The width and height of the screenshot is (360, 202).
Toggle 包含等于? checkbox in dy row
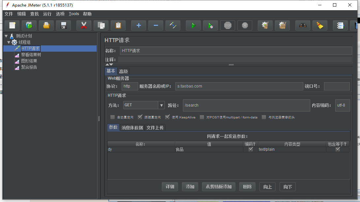click(x=338, y=149)
